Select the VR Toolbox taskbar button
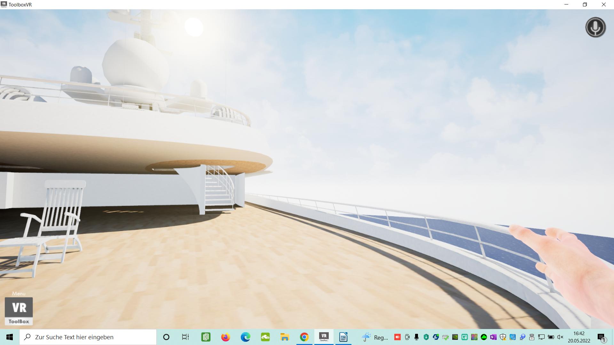This screenshot has height=345, width=614. click(x=324, y=337)
